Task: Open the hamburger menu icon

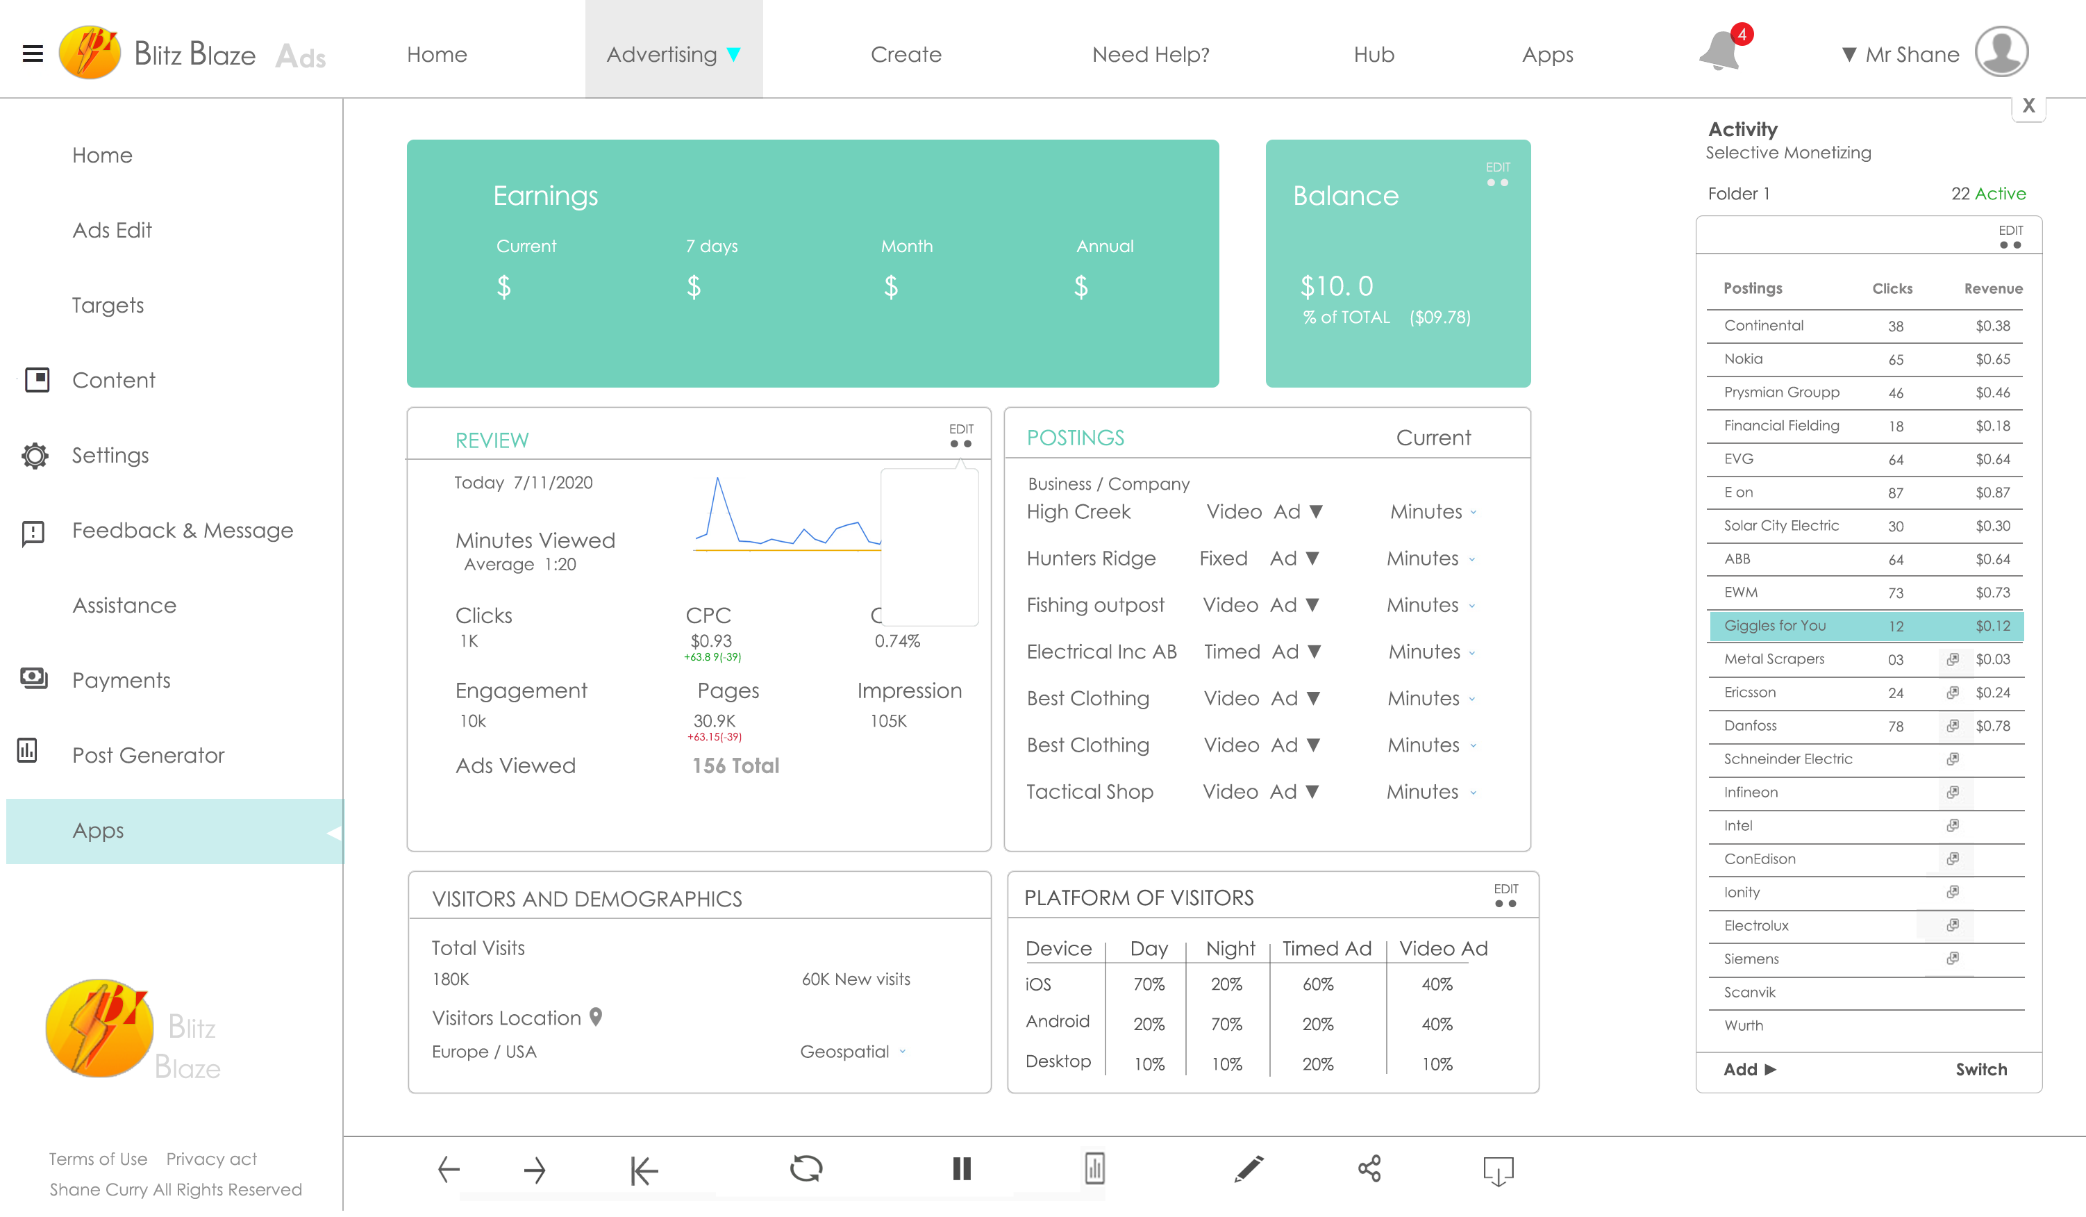Action: pyautogui.click(x=32, y=55)
